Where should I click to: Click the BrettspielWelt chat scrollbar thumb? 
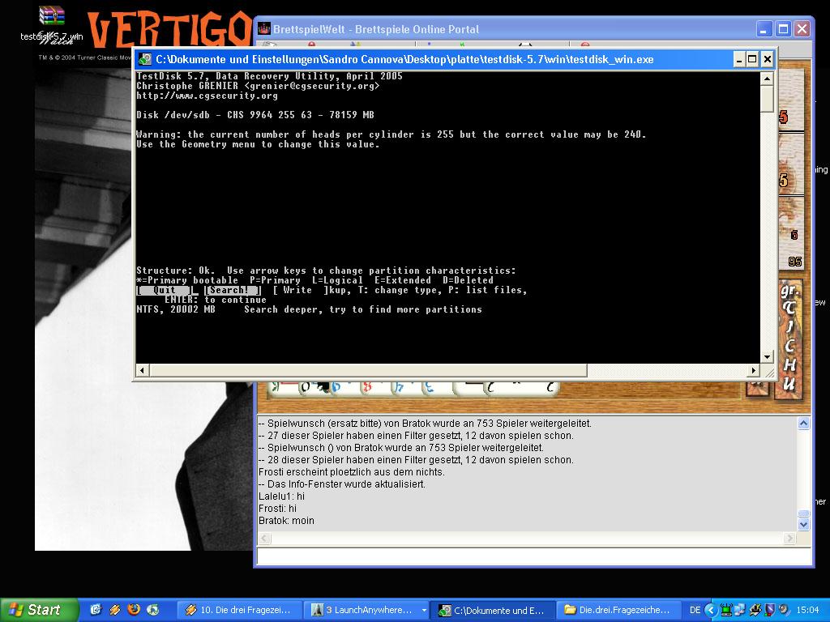pyautogui.click(x=803, y=513)
